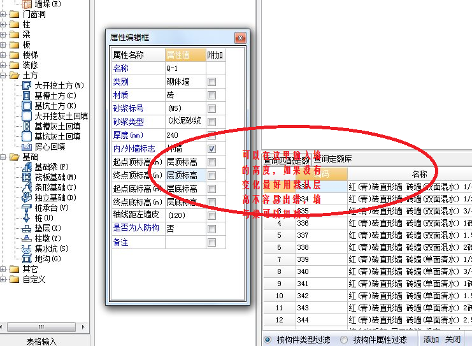Open the 表格输入 panel tab
Viewport: 472px width, 346px height.
pyautogui.click(x=41, y=341)
